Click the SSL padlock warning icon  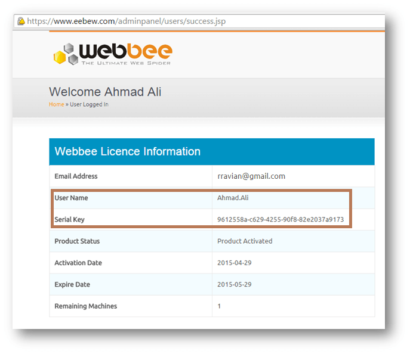21,21
